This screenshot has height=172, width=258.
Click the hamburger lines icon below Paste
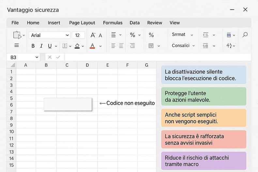click(x=16, y=45)
